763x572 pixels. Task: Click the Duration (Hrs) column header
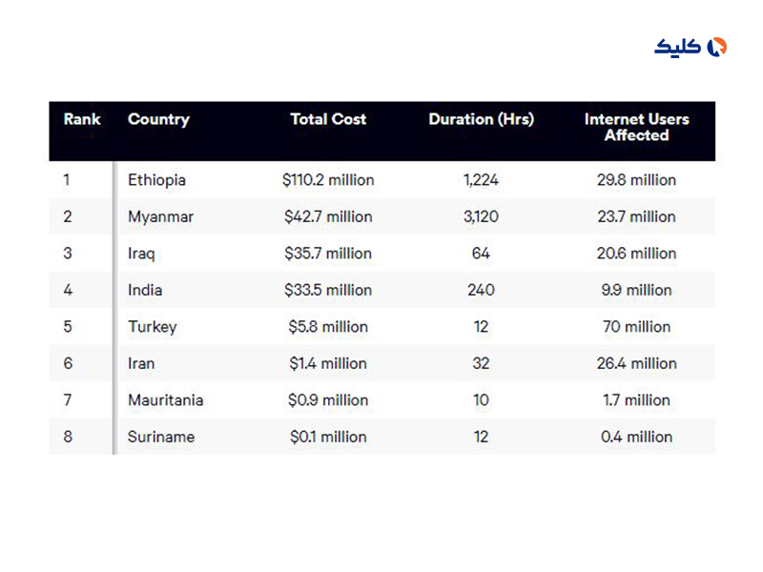pos(481,119)
